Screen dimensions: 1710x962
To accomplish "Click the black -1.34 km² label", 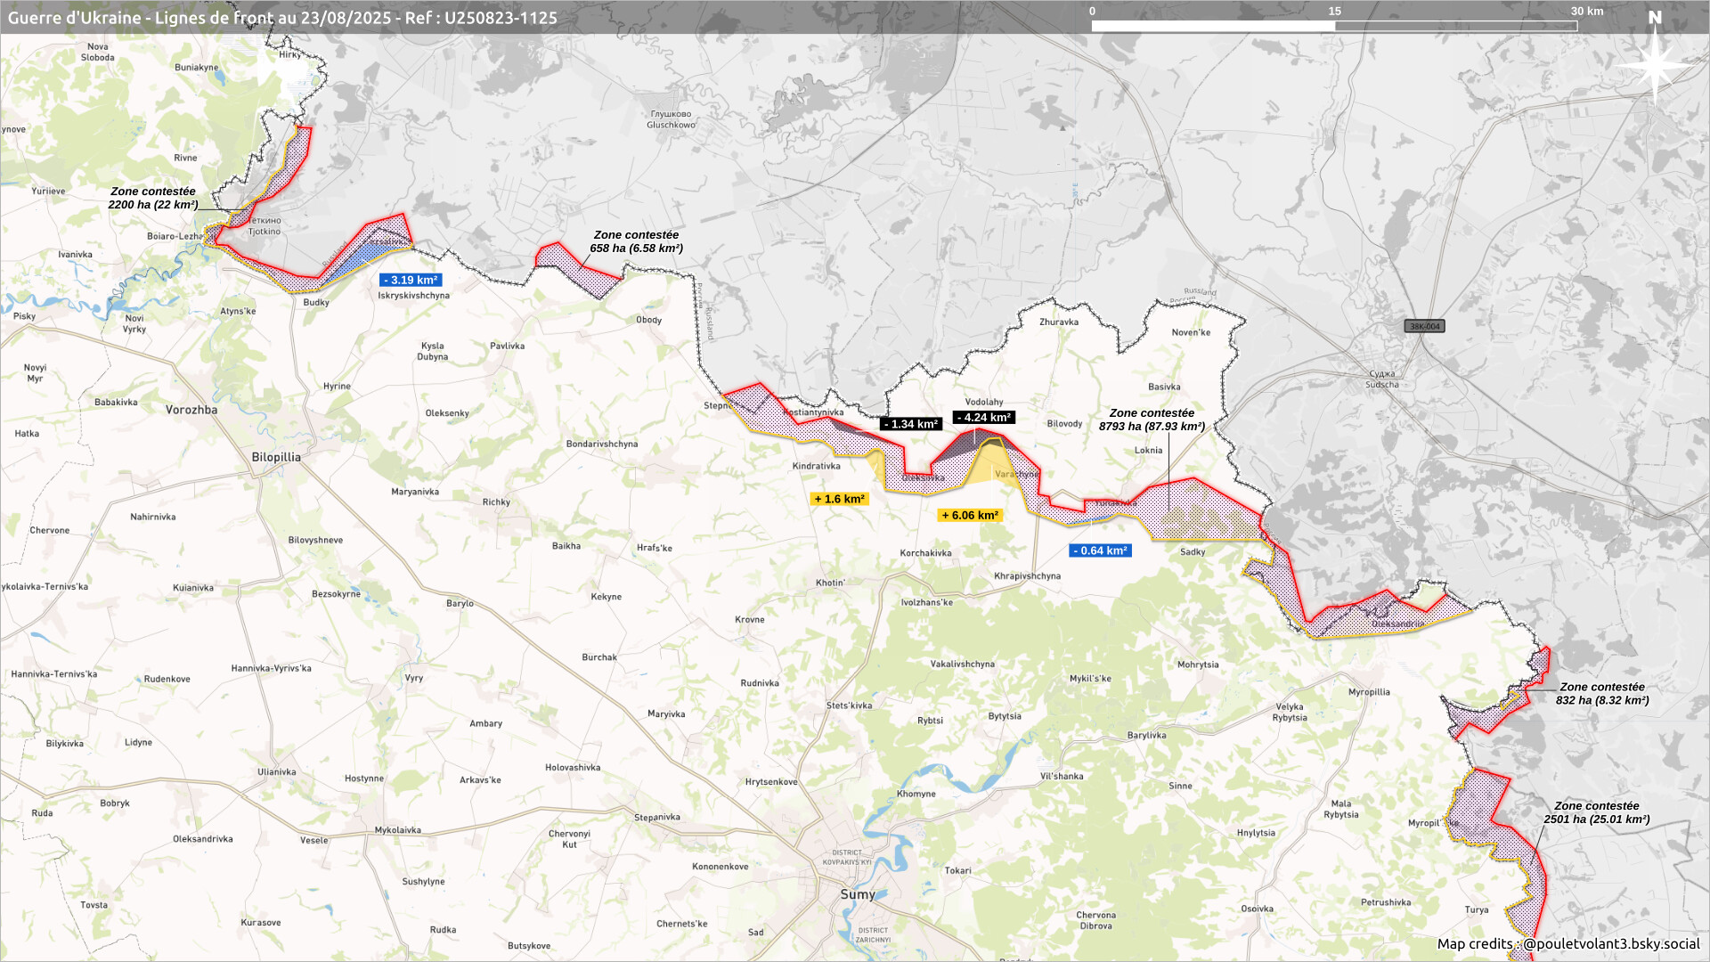I will [910, 424].
